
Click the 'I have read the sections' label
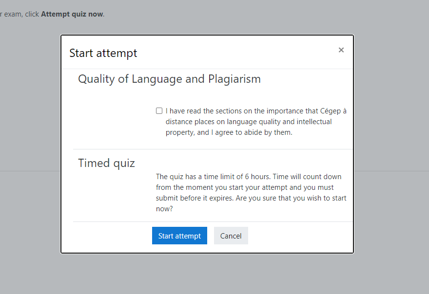click(x=205, y=111)
